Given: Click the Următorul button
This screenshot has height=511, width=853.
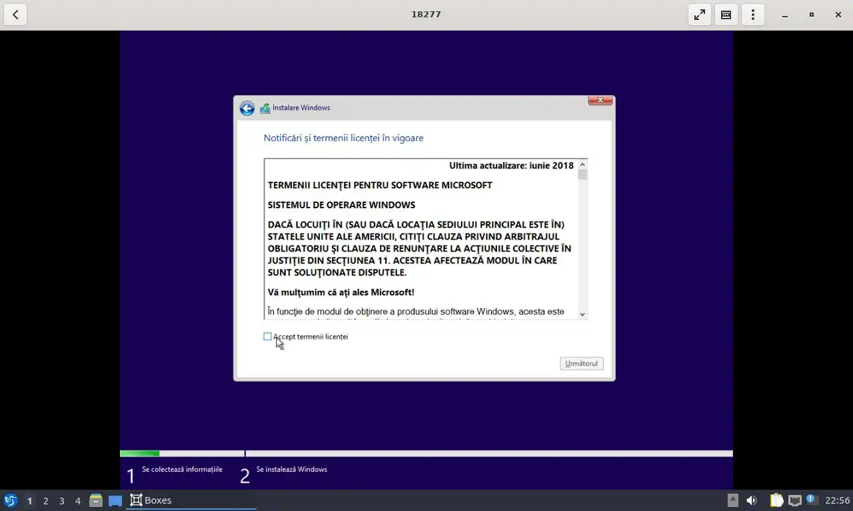Looking at the screenshot, I should click(x=582, y=363).
